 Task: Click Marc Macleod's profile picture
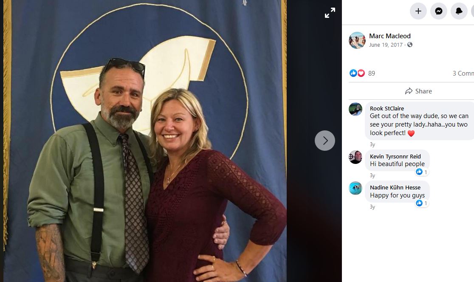click(357, 40)
